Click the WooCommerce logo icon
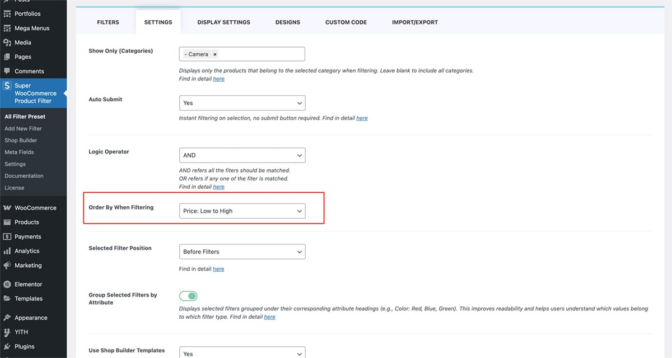672x358 pixels. tap(7, 208)
